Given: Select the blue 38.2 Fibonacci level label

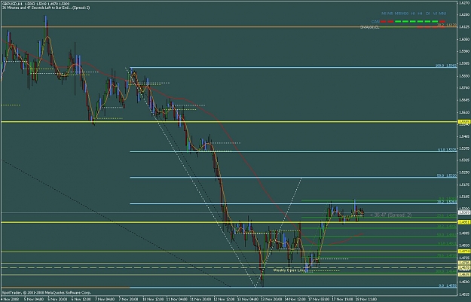Looking at the screenshot, I should point(448,202).
